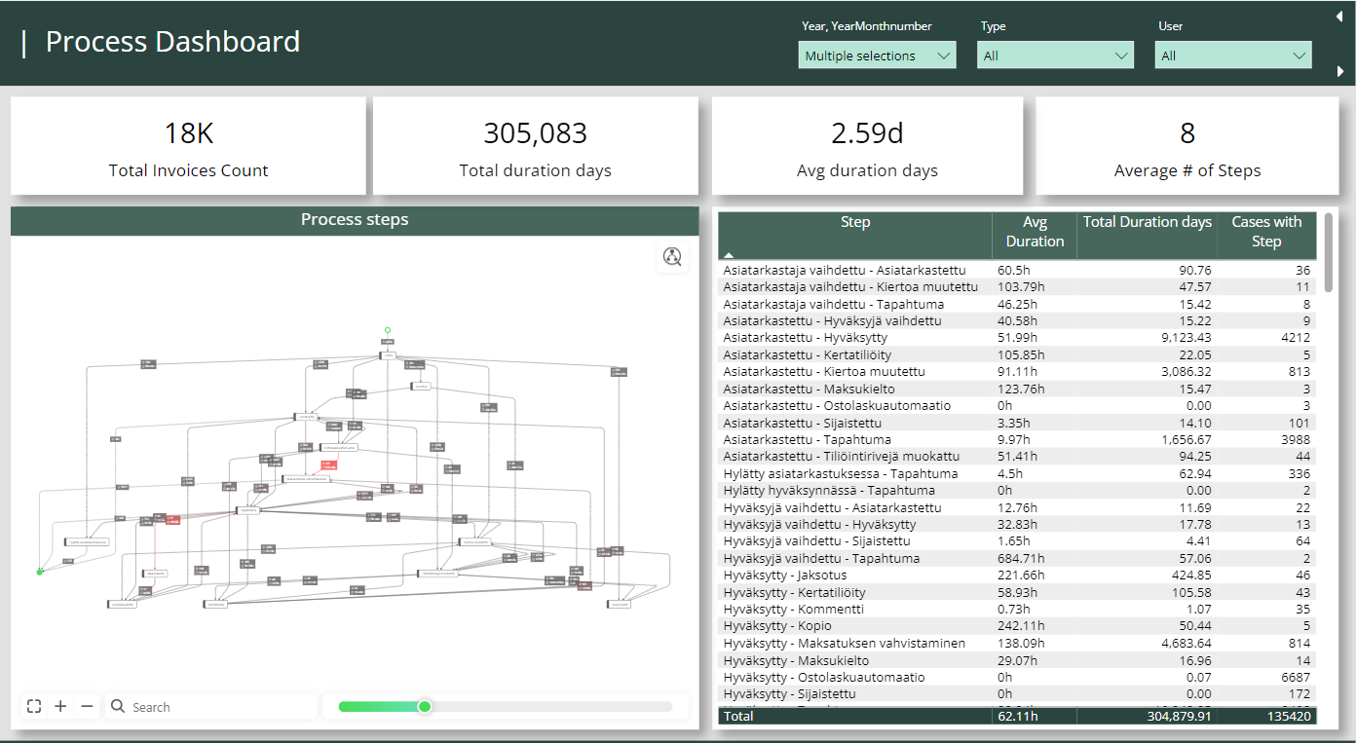Click the magnifier icon in the search box
The height and width of the screenshot is (743, 1357).
(118, 707)
